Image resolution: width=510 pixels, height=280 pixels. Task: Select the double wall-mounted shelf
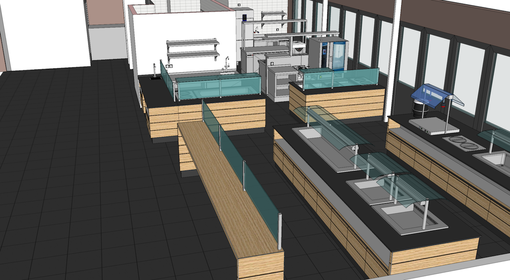[193, 48]
